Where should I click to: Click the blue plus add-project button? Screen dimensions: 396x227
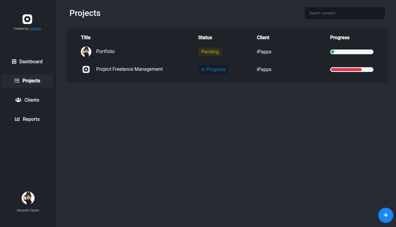pos(385,215)
